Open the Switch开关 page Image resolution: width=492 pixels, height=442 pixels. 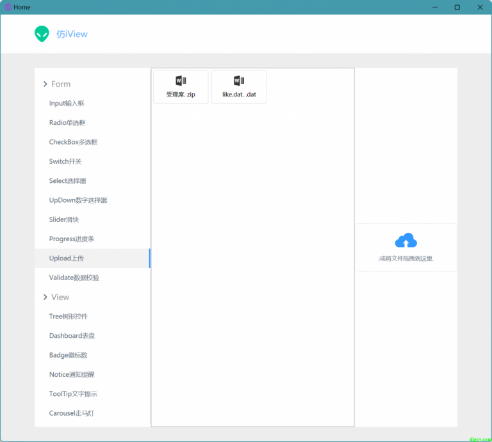[65, 161]
